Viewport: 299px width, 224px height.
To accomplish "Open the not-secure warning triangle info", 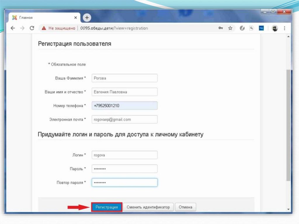I will pos(44,28).
